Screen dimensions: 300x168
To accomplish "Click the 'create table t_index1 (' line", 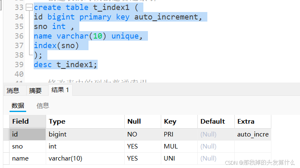I will click(86, 7).
